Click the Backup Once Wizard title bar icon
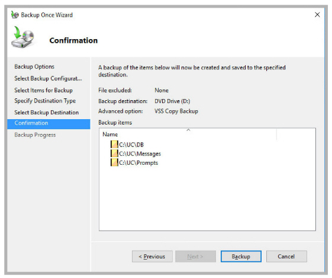This screenshot has width=332, height=278. (x=15, y=15)
